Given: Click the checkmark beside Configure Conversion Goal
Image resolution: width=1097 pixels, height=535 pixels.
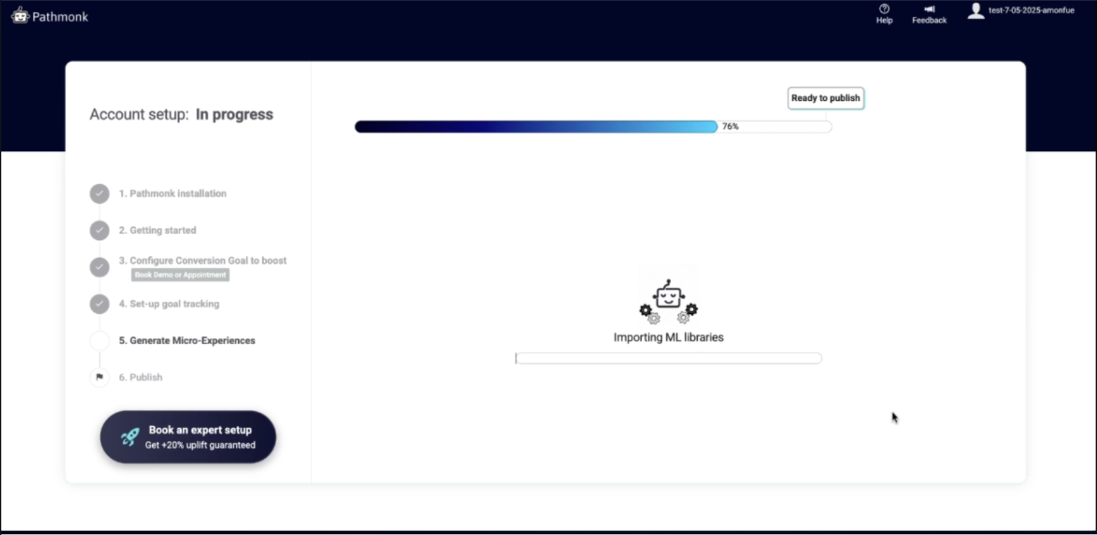Looking at the screenshot, I should click(x=99, y=267).
